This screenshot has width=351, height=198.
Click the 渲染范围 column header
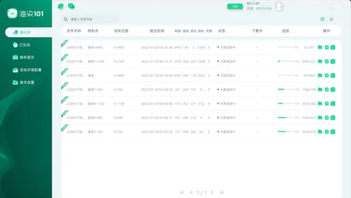121,31
